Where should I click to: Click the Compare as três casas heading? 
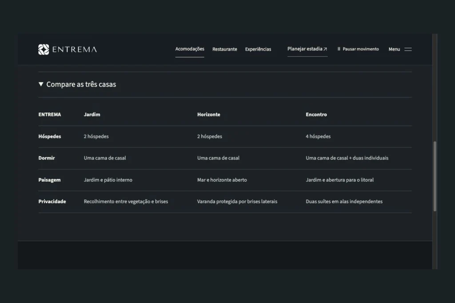[x=81, y=84]
